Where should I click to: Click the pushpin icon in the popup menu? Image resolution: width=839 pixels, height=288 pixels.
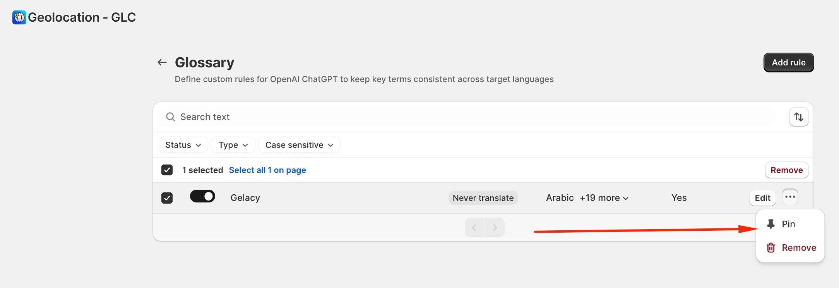(771, 224)
